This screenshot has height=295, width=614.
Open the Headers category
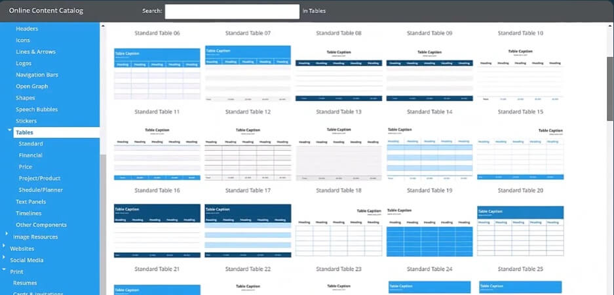(27, 29)
